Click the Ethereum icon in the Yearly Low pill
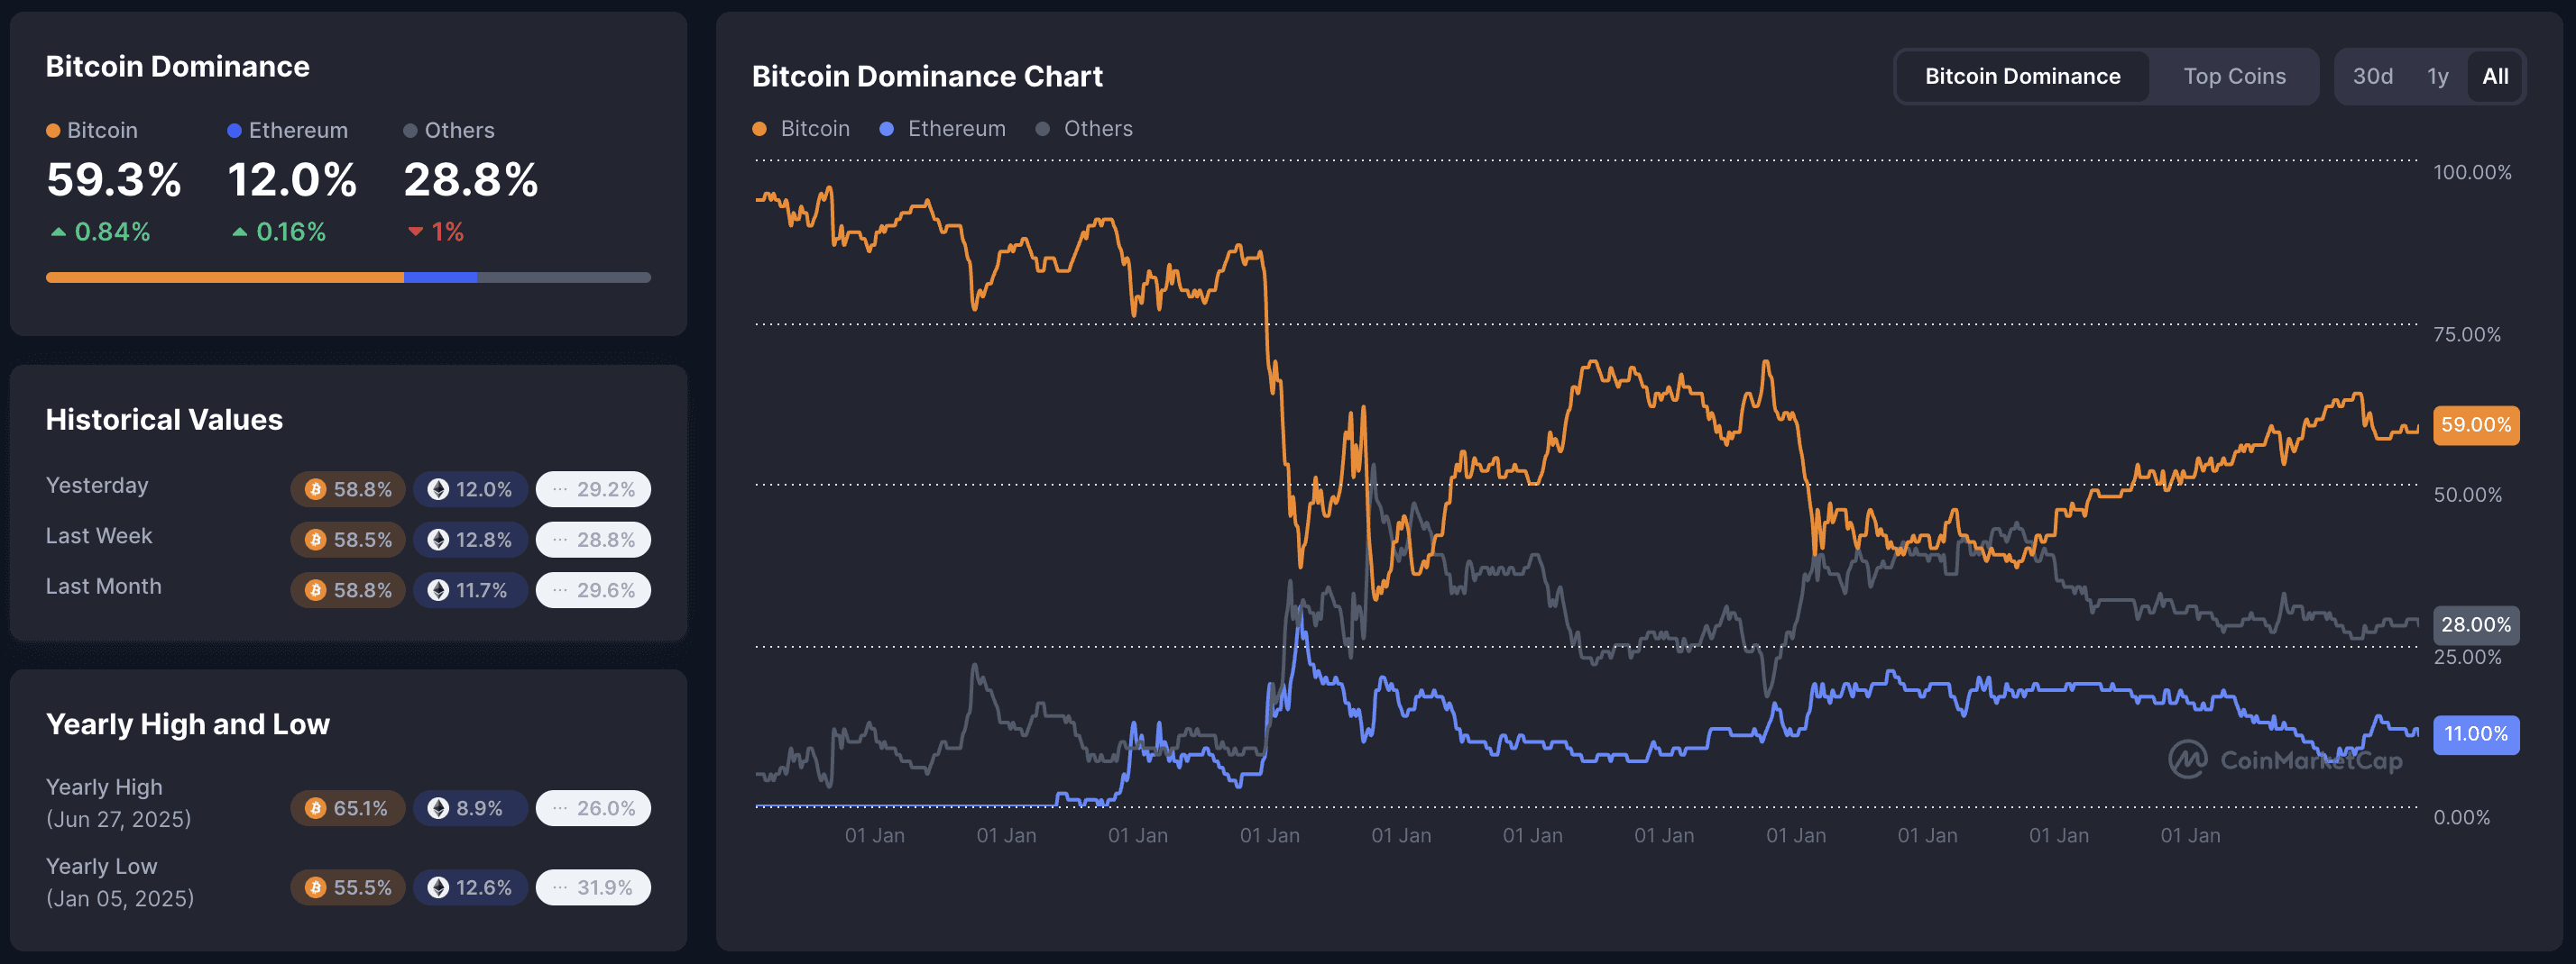The height and width of the screenshot is (964, 2576). tap(440, 887)
